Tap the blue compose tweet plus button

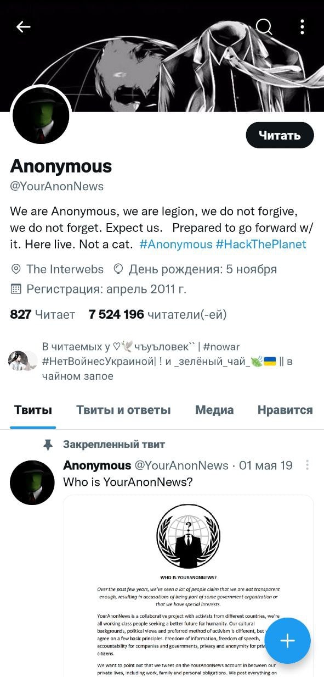click(287, 641)
